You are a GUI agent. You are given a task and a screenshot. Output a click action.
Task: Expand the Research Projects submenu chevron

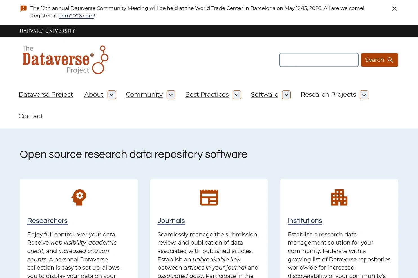tap(364, 95)
